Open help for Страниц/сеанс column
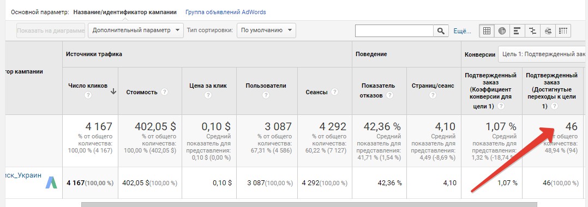The height and width of the screenshot is (207, 588). click(x=433, y=95)
